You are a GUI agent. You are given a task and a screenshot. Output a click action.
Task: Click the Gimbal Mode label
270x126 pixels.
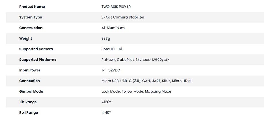pos(31,91)
